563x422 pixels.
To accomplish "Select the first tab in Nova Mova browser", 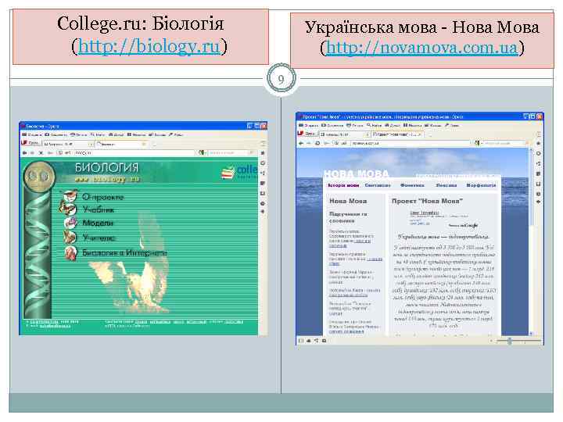I will [x=344, y=134].
